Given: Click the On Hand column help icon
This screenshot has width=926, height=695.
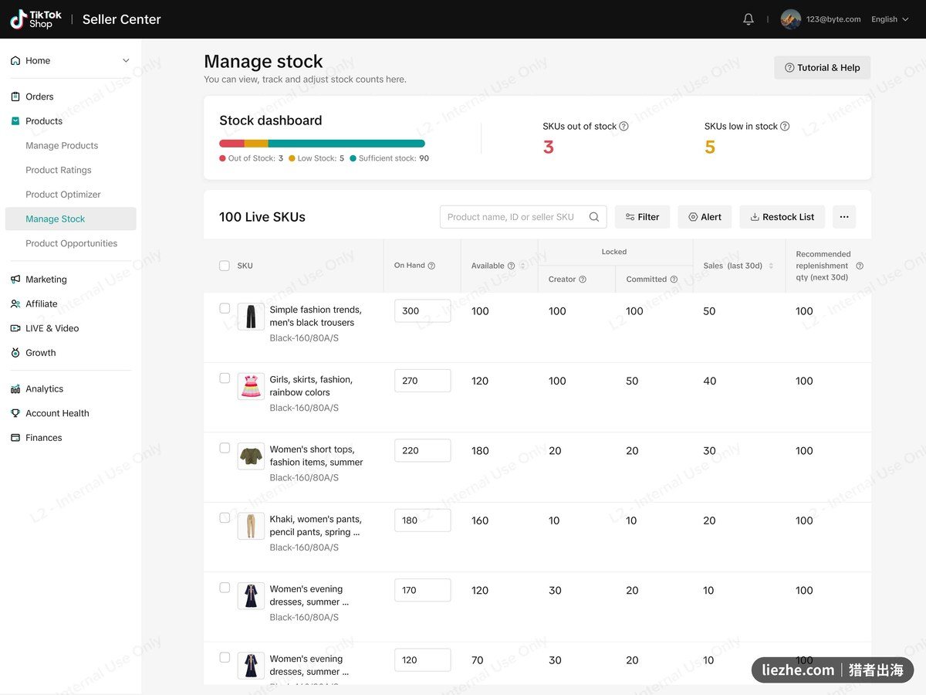Looking at the screenshot, I should click(x=431, y=266).
